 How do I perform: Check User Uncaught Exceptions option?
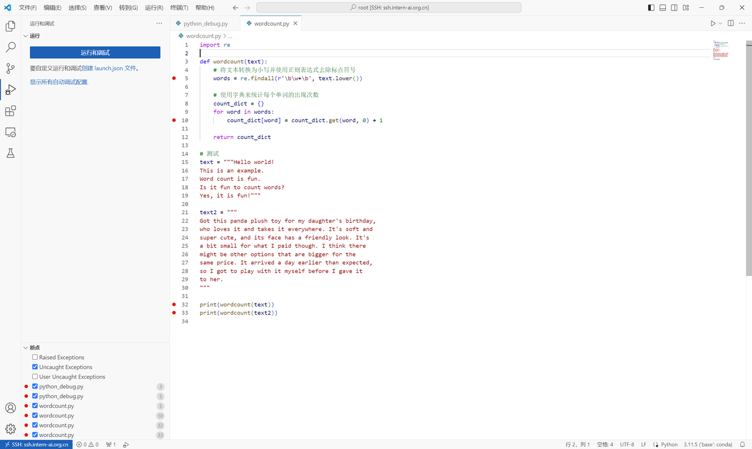[x=35, y=377]
